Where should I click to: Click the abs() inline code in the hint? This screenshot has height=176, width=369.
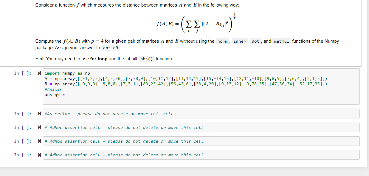(x=146, y=58)
